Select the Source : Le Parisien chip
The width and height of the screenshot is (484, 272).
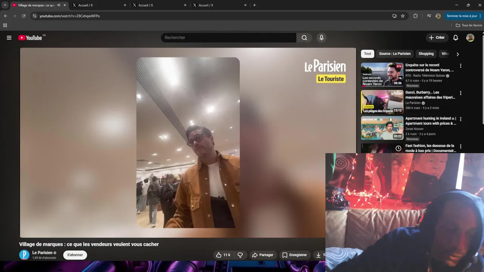(395, 54)
